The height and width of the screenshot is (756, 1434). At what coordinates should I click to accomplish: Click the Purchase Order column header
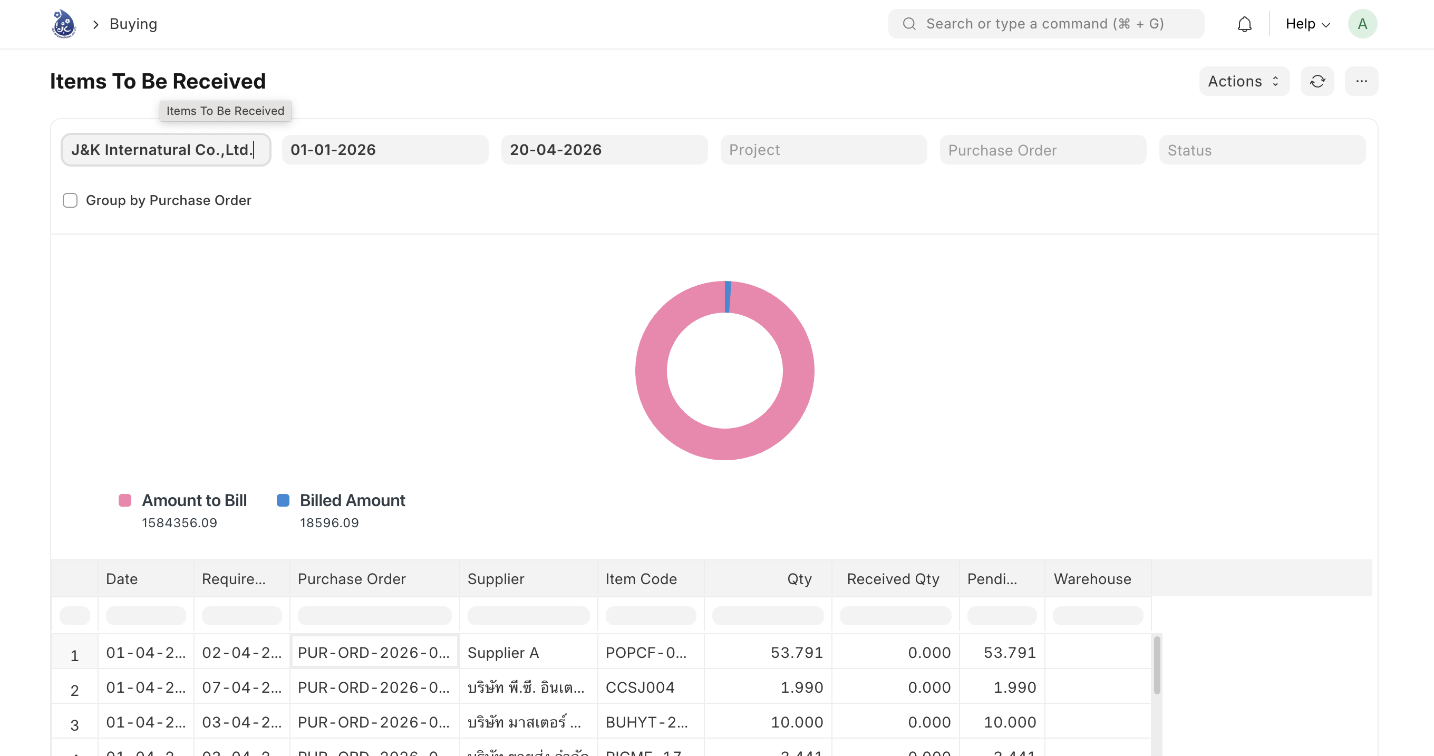(x=375, y=579)
